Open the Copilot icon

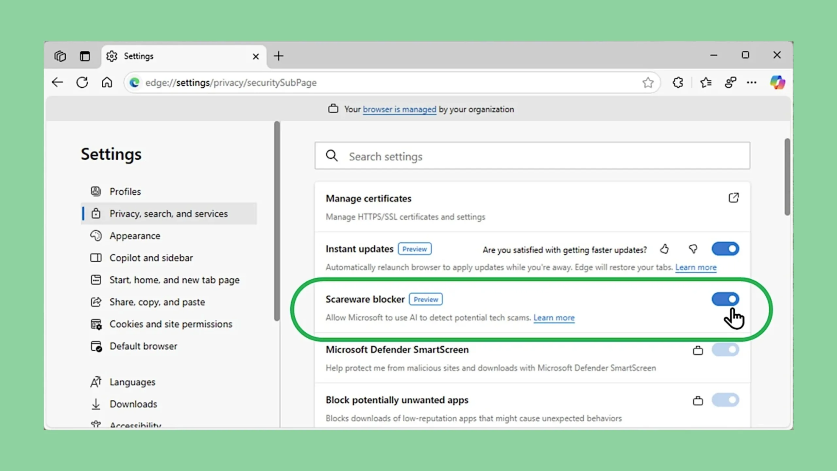pyautogui.click(x=777, y=82)
